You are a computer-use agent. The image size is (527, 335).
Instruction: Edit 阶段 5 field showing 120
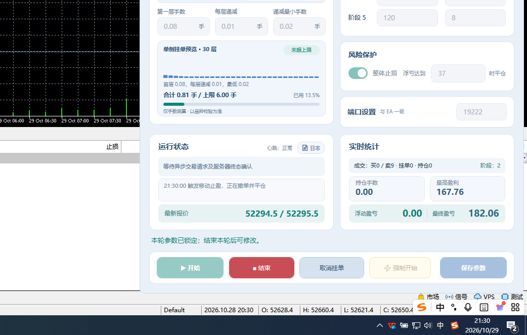point(407,18)
